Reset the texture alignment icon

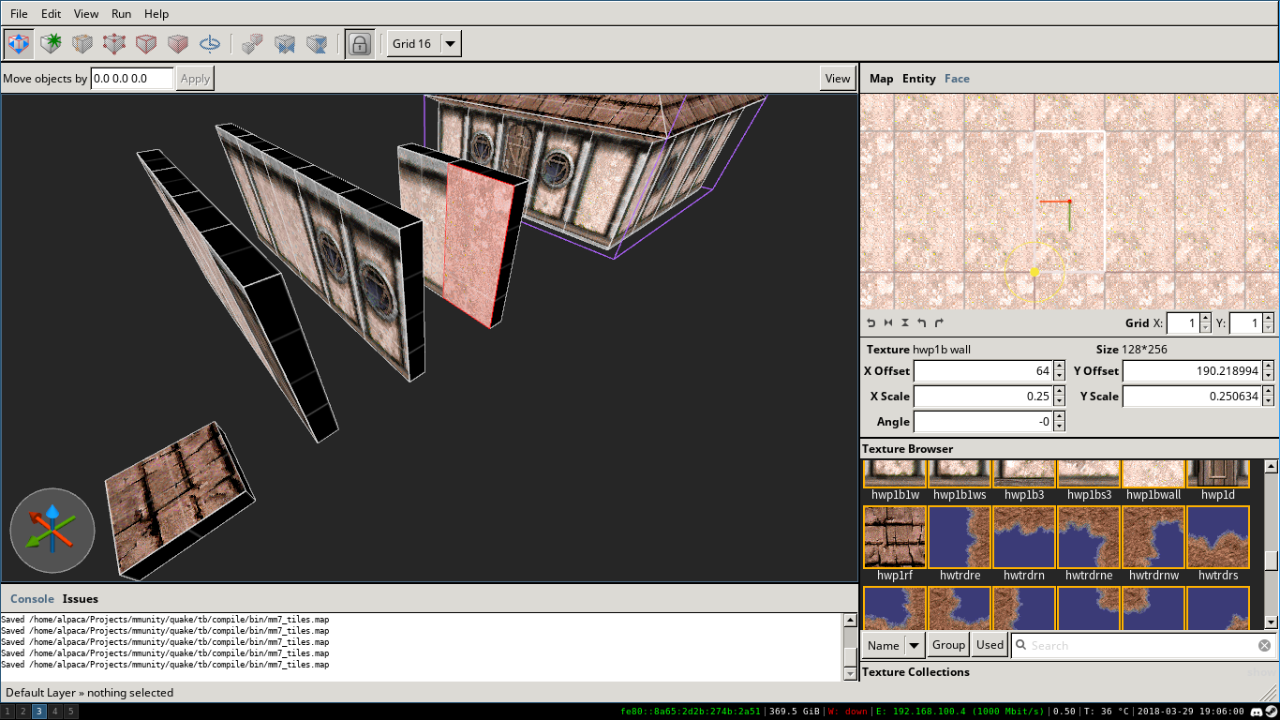870,322
